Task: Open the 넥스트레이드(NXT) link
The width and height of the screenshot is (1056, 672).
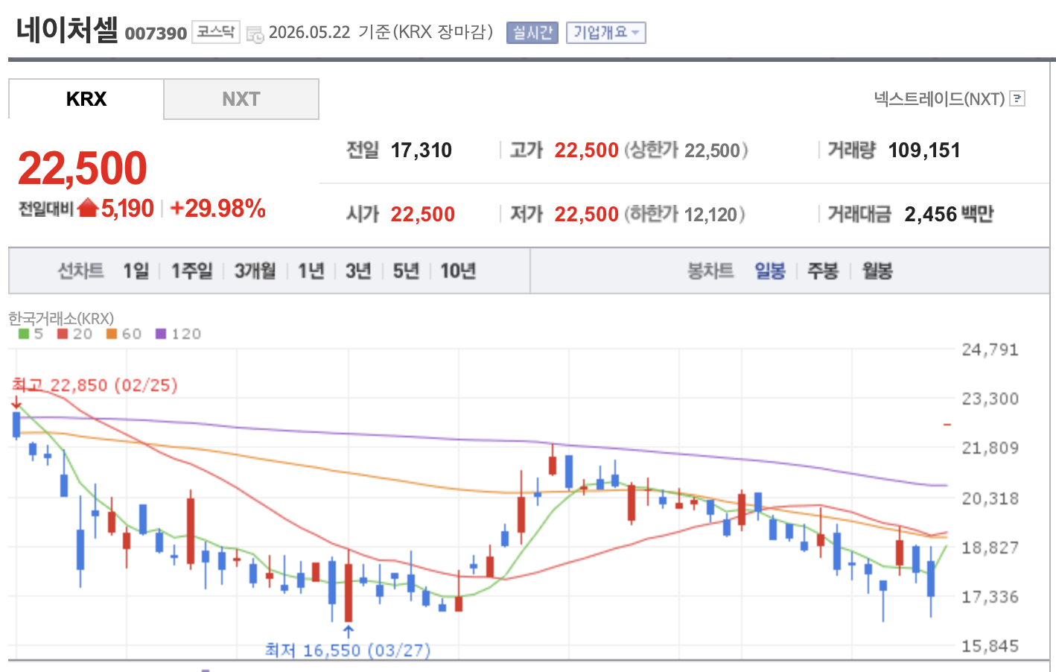Action: (939, 98)
